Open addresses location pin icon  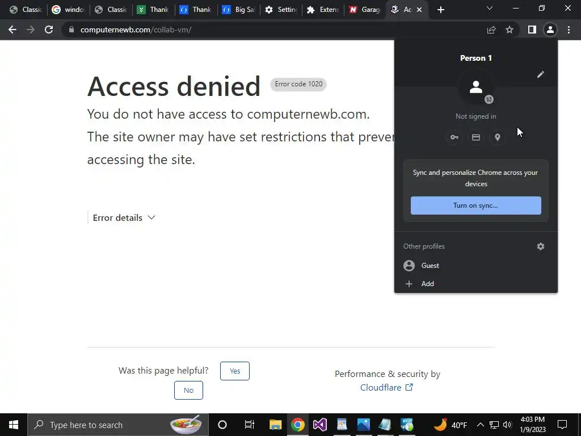[498, 137]
